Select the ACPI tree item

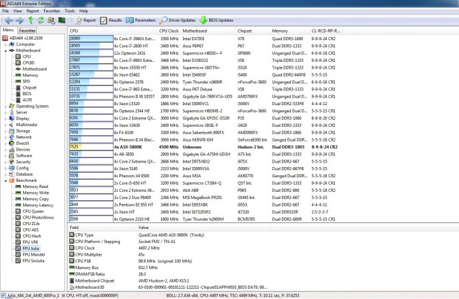click(x=27, y=100)
